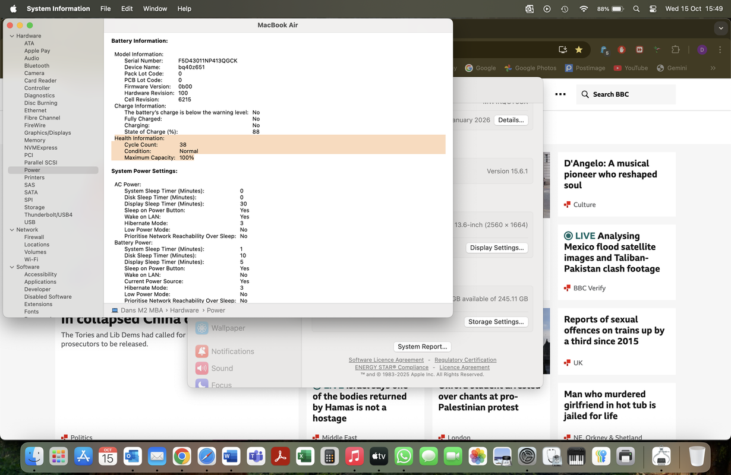
Task: Select Storage in the Hardware sidebar list
Action: 34,208
